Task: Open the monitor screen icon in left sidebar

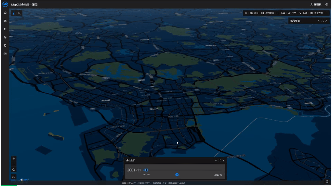Action: click(x=5, y=54)
